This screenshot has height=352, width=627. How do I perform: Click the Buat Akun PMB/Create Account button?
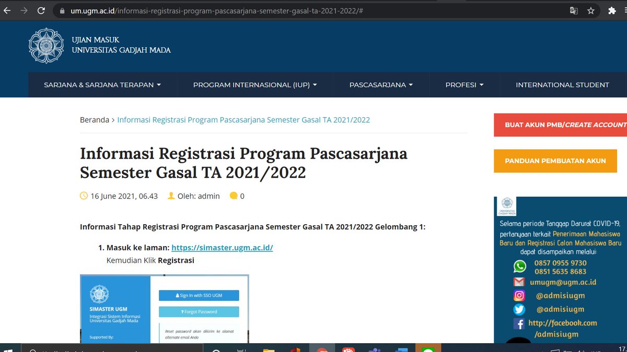pos(560,125)
